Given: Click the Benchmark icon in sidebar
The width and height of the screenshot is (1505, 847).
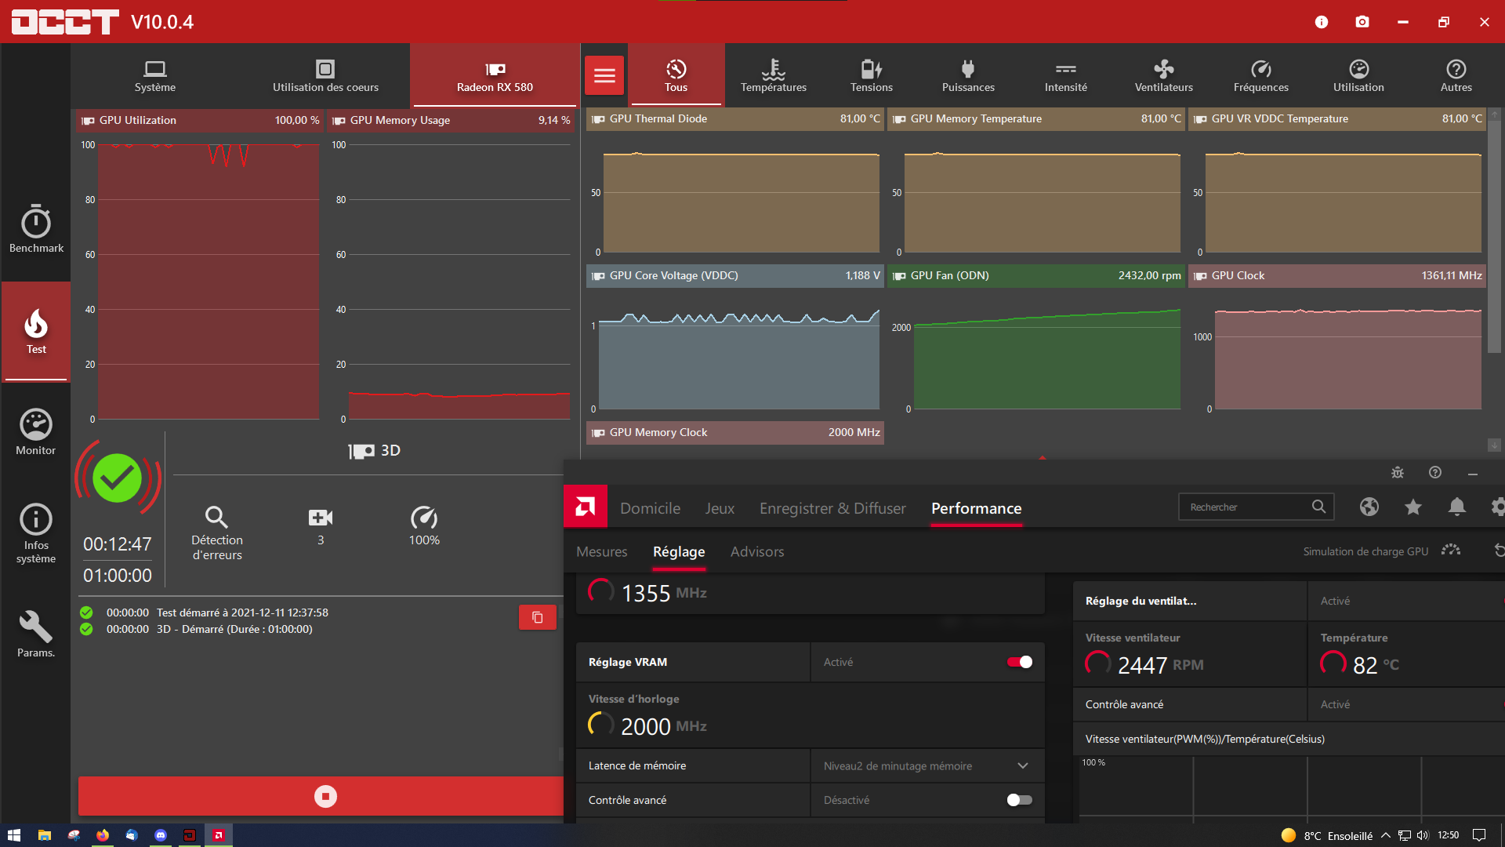Looking at the screenshot, I should (35, 227).
